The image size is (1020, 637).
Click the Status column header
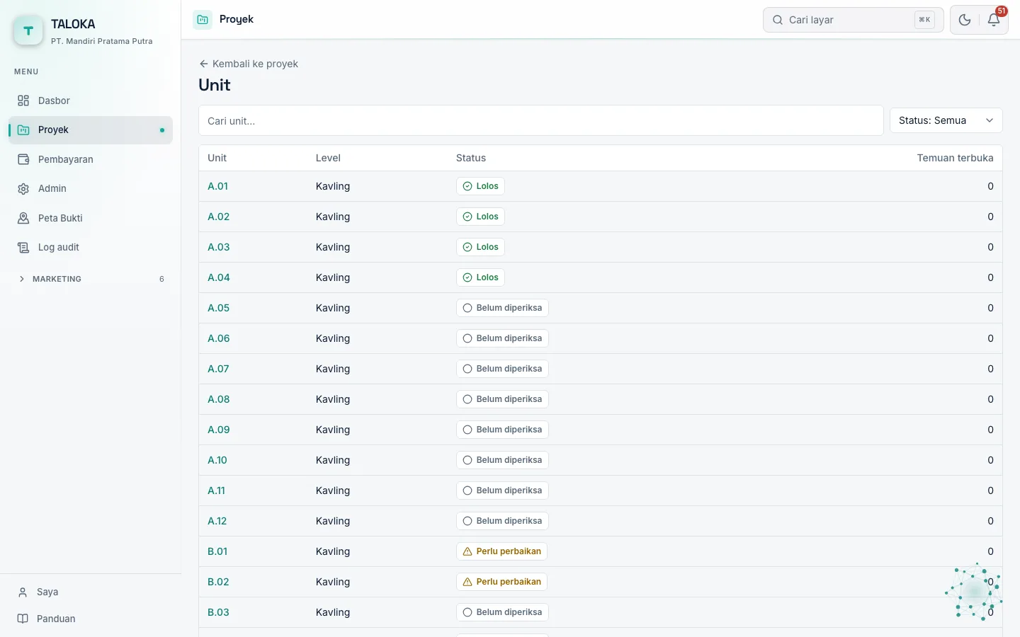[471, 158]
